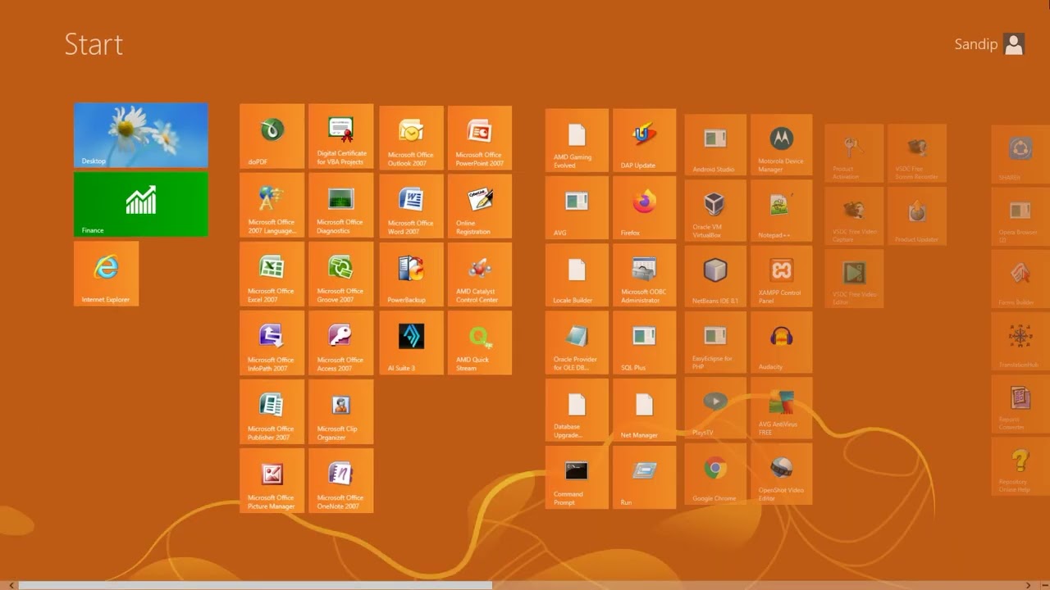Image resolution: width=1050 pixels, height=590 pixels.
Task: Open the PowerBackup tile
Action: 412,275
